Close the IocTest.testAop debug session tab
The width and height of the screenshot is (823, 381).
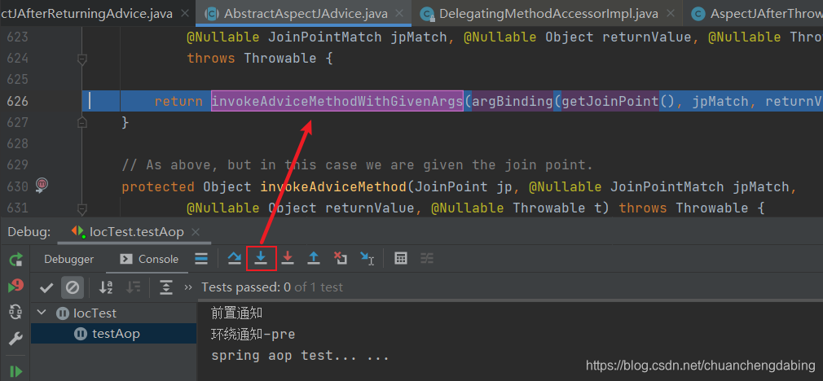(x=196, y=232)
